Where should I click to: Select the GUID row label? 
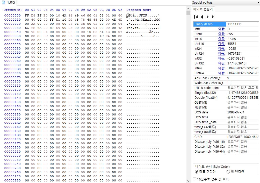198,137
